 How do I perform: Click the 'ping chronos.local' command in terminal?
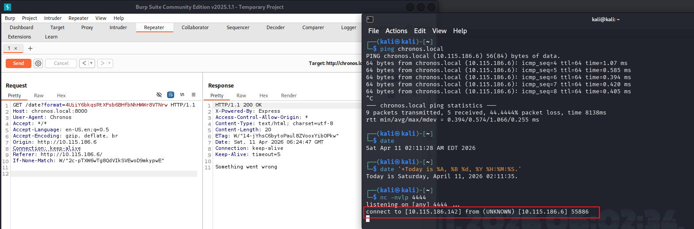412,49
